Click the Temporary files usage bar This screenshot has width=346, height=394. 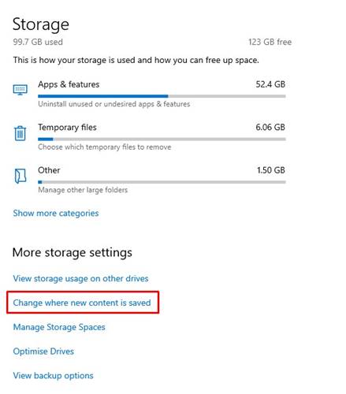(162, 139)
